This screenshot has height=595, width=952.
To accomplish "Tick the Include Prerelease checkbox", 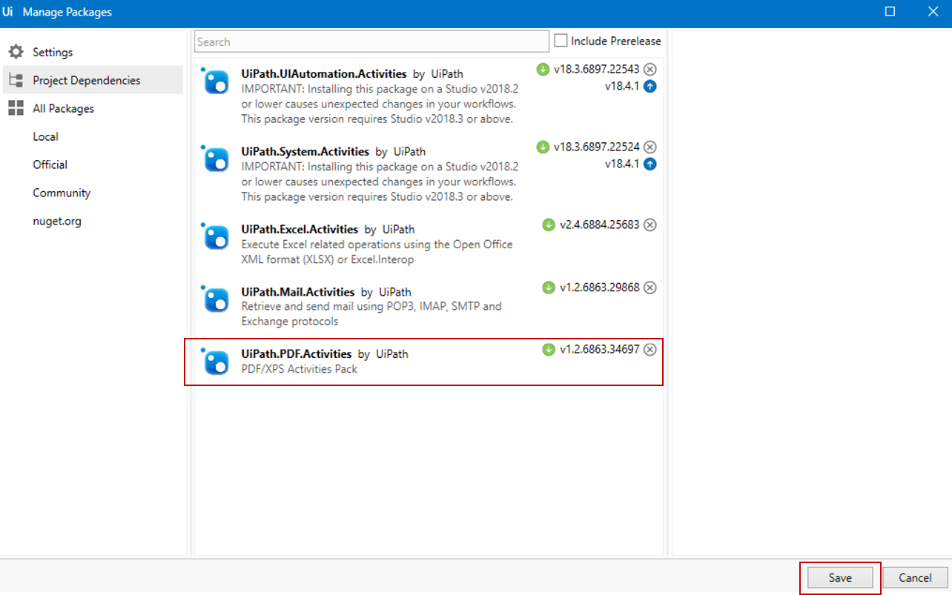I will coord(561,41).
